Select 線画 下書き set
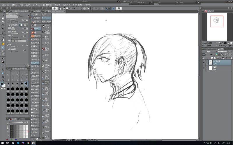Image resolution: width=233 pixels, height=145 pixels. 47,21
